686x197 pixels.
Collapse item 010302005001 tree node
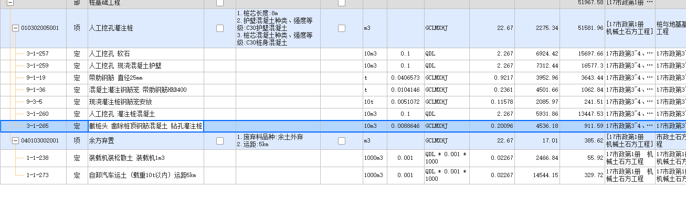pyautogui.click(x=15, y=28)
